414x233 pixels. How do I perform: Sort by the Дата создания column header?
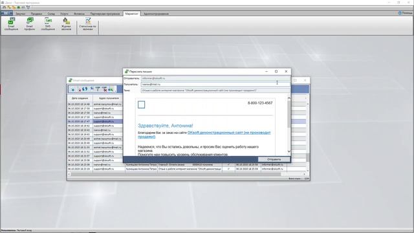click(x=80, y=98)
